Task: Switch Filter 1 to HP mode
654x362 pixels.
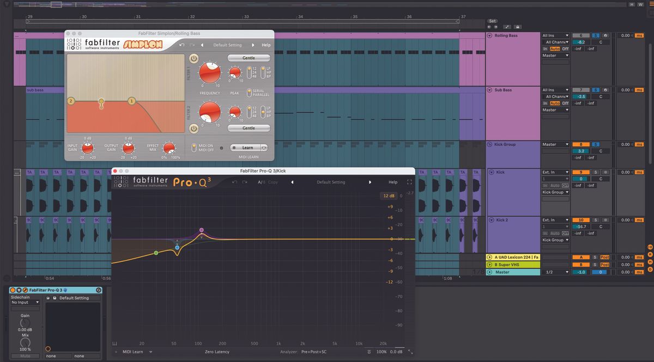Action: pos(263,72)
